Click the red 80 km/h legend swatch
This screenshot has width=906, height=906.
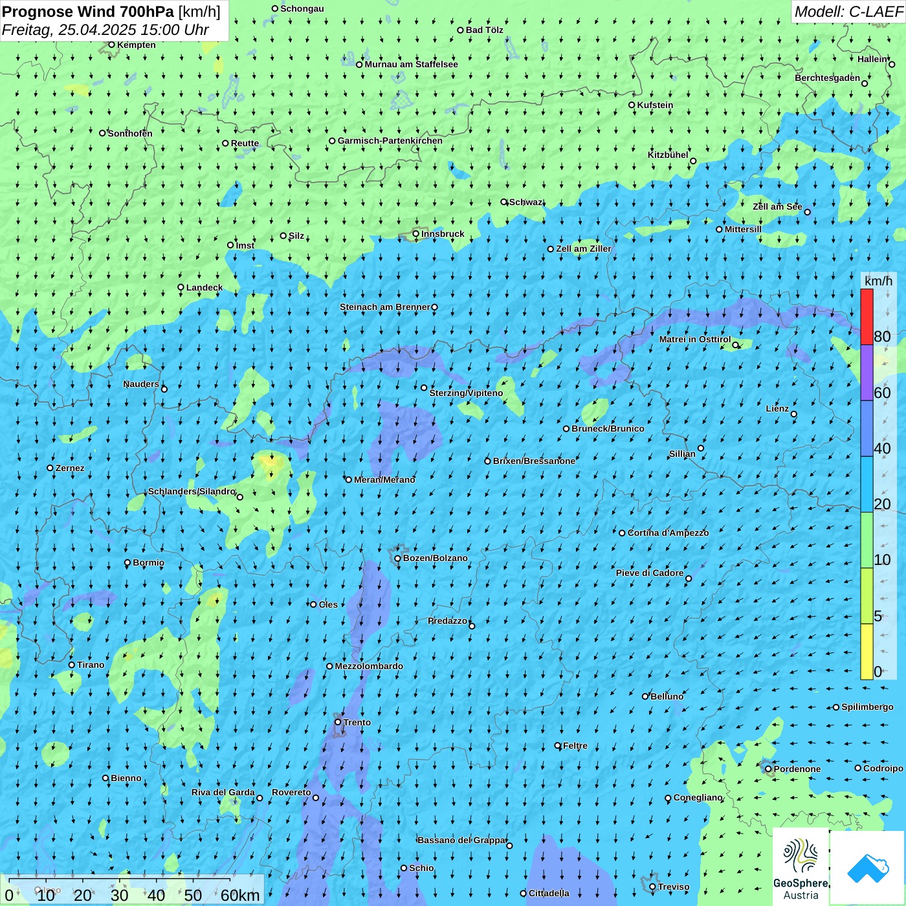867,316
